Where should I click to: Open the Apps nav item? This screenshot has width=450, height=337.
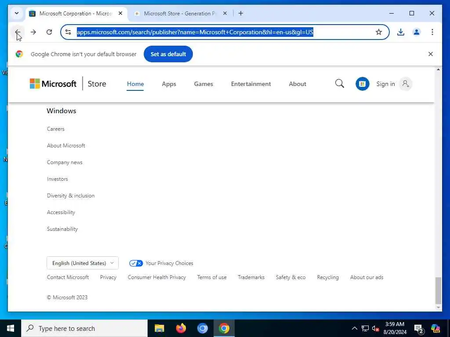coord(169,84)
